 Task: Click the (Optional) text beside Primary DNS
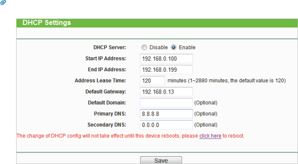coord(206,114)
